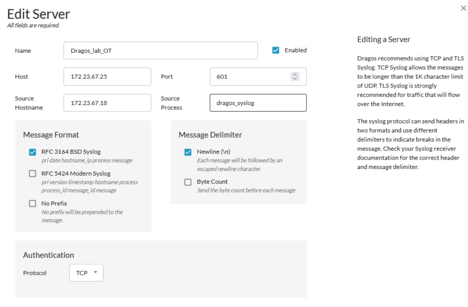Select the Message Format section heading
Viewport: 468px width, 307px height.
51,135
